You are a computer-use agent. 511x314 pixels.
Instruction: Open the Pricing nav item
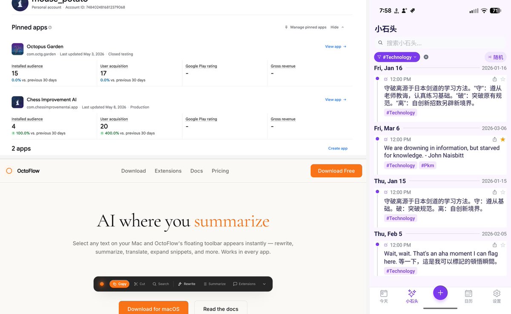pos(220,171)
